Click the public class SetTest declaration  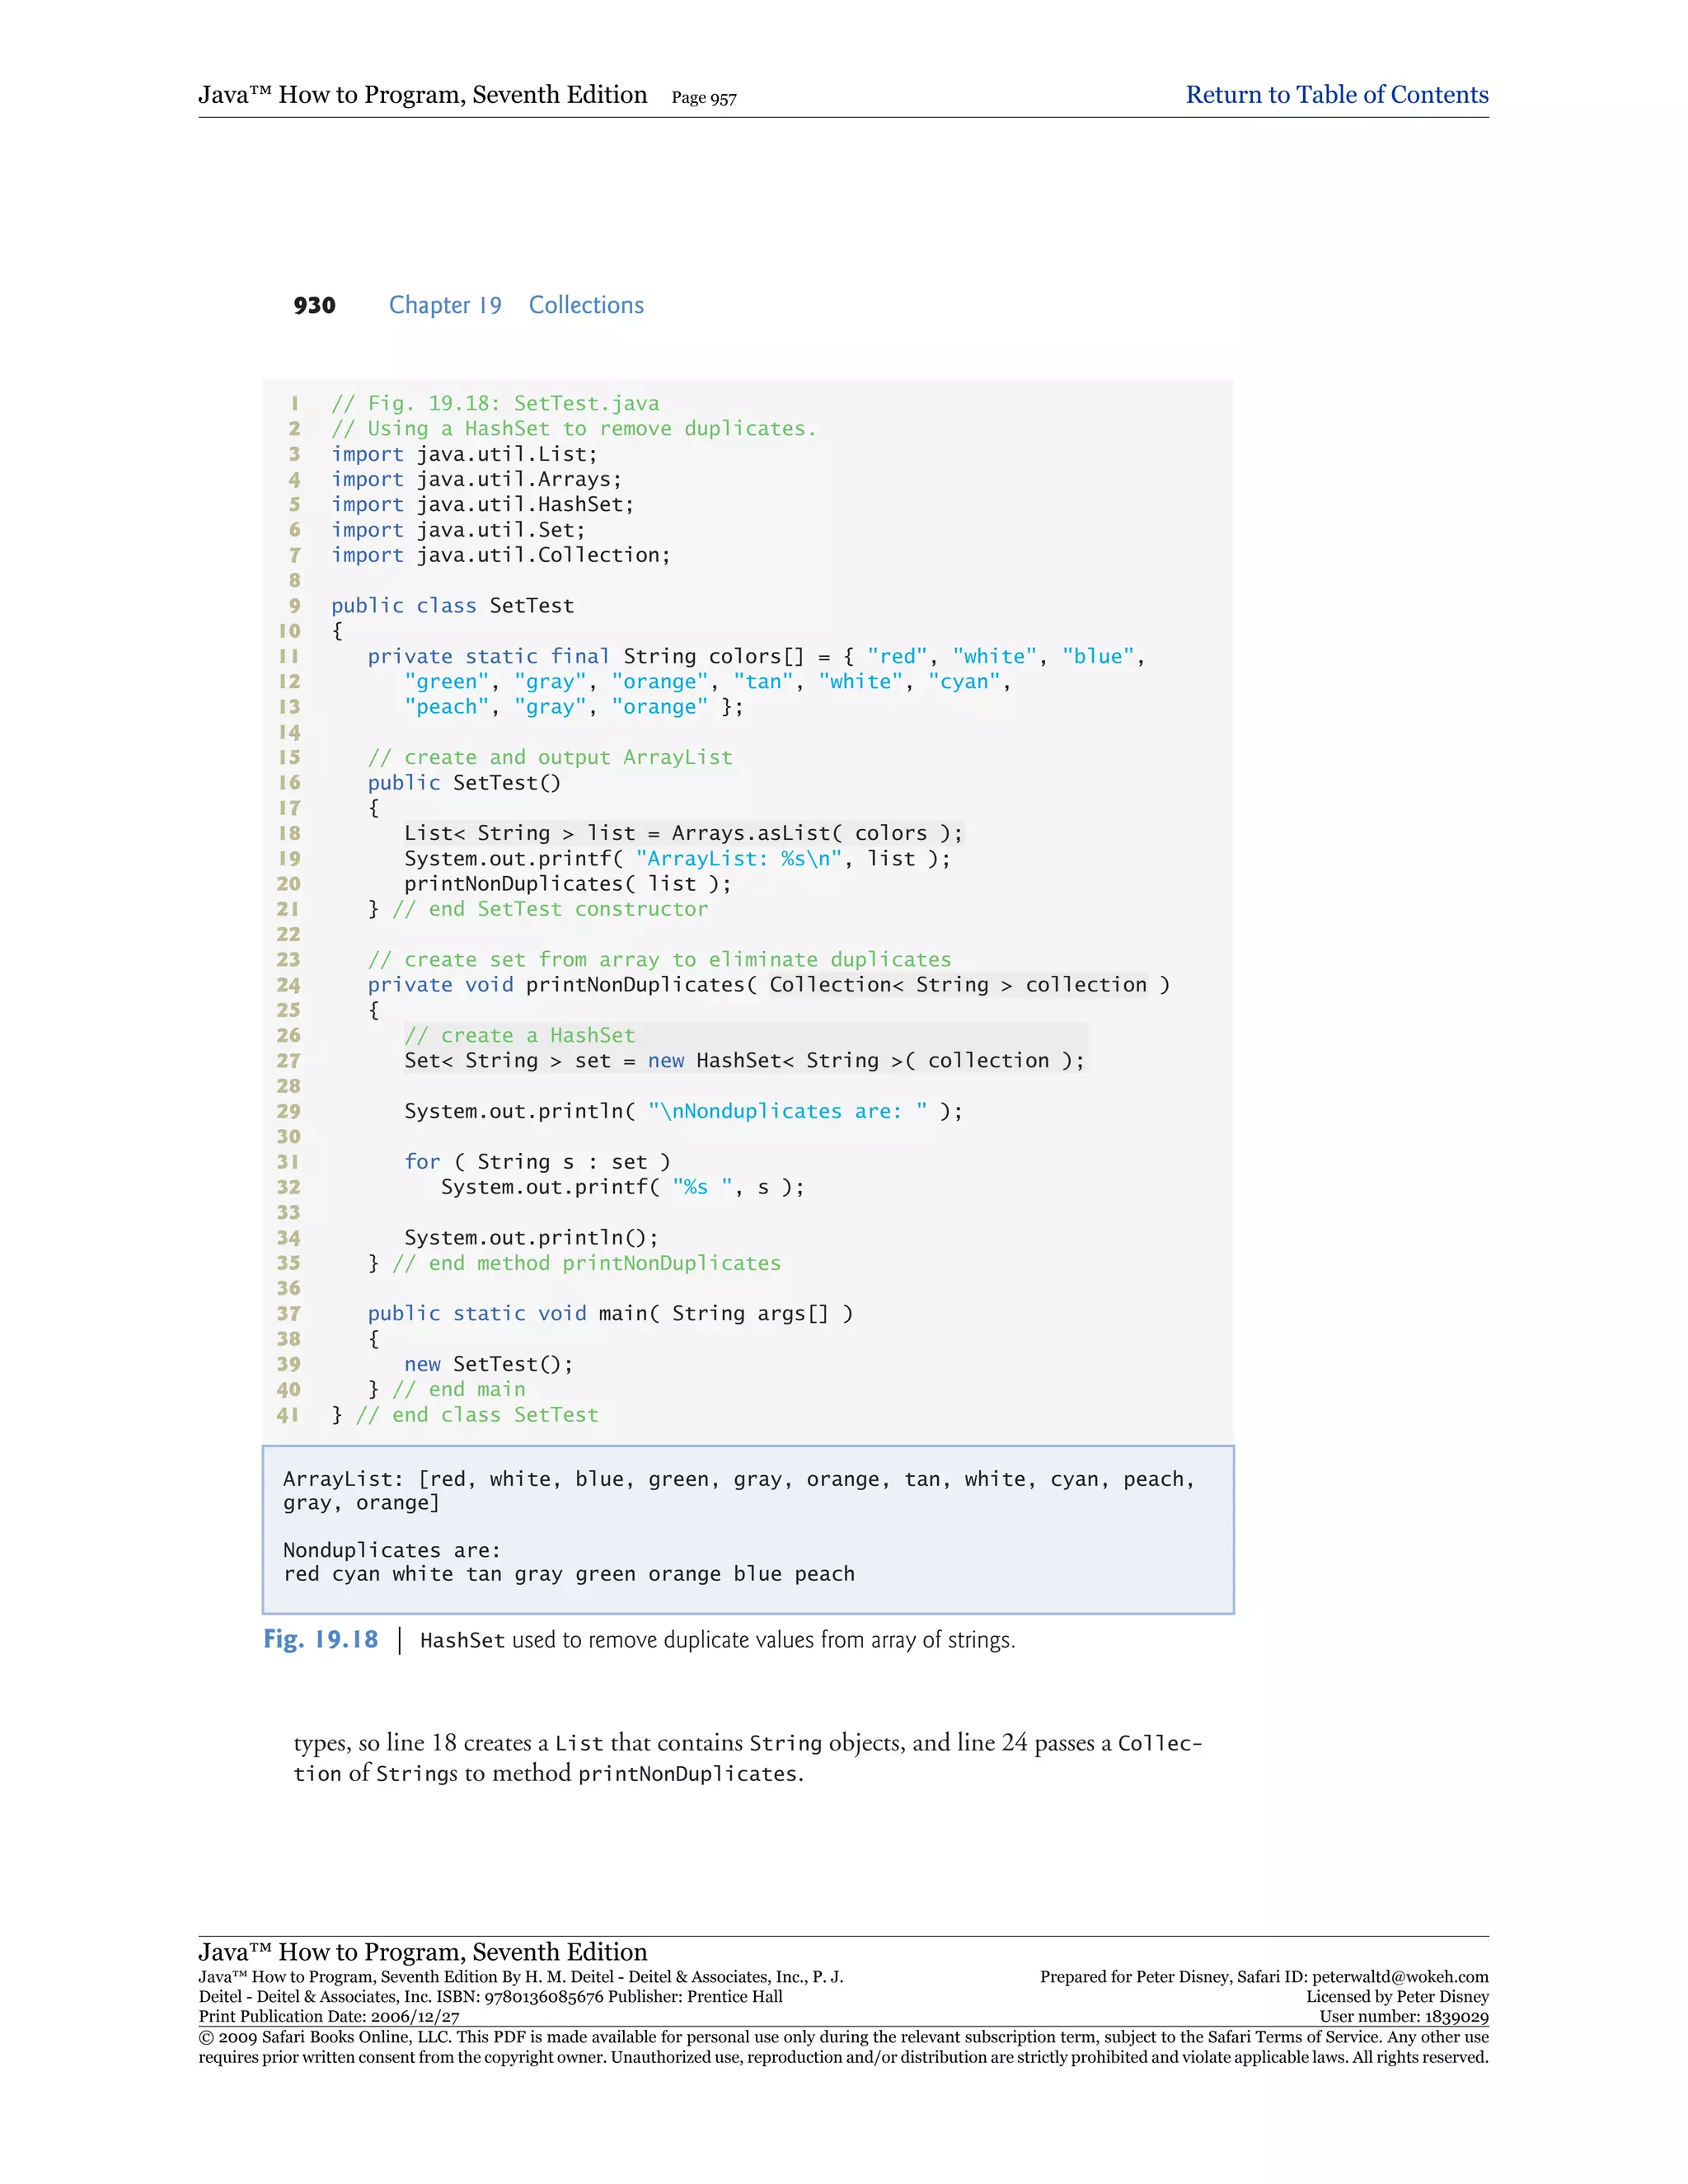[452, 605]
